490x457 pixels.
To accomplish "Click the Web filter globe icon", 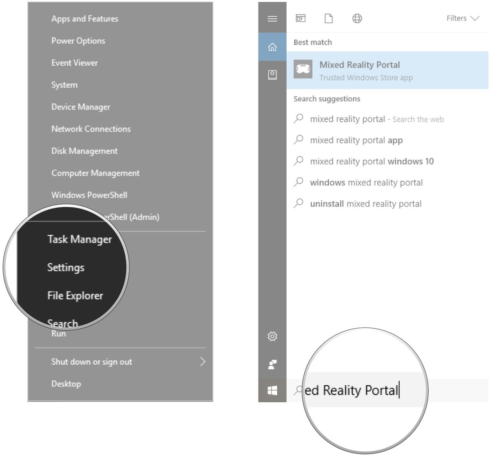I will click(x=357, y=18).
